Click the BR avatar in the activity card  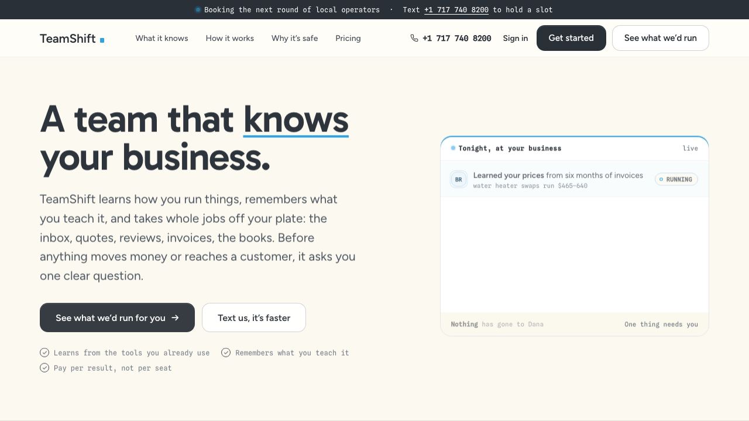458,180
